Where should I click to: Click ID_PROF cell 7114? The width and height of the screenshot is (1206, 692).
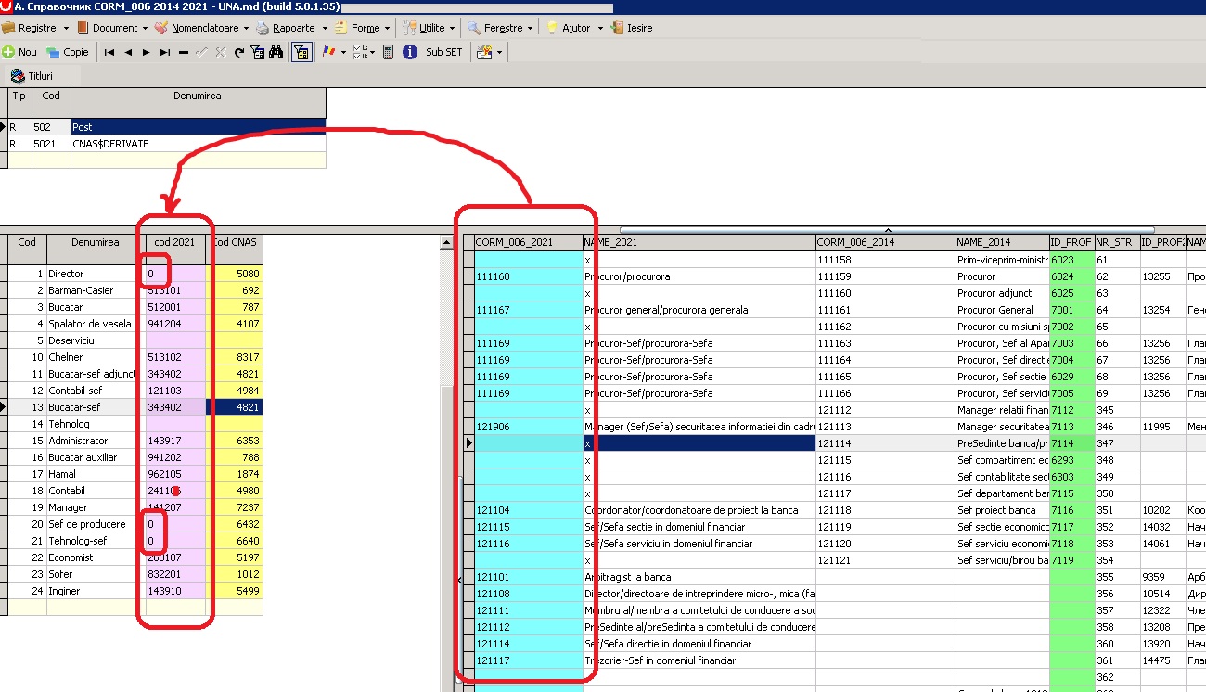[x=1071, y=443]
